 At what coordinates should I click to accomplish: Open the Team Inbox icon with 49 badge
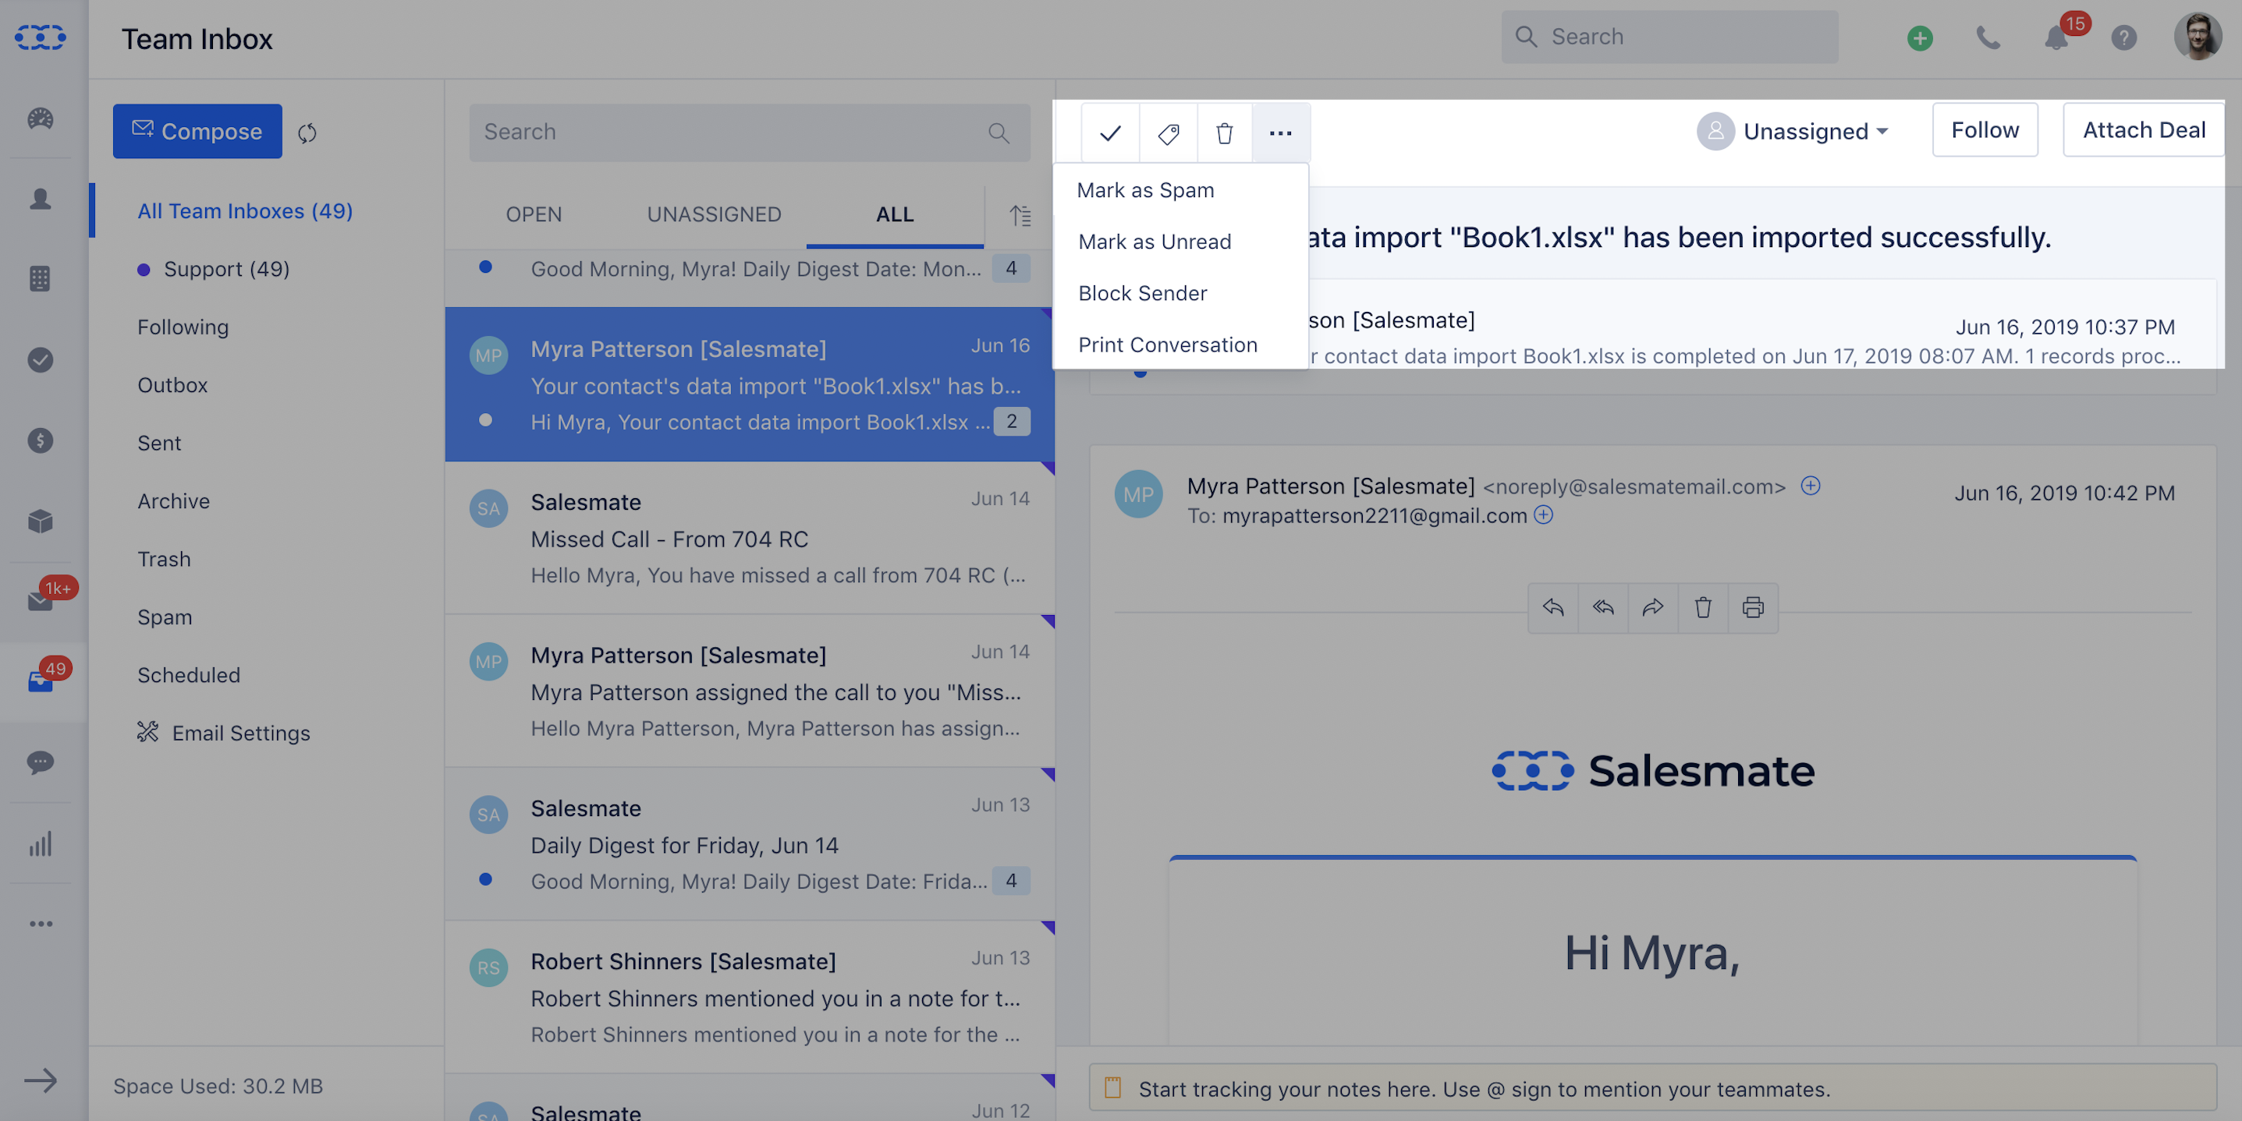pos(40,682)
